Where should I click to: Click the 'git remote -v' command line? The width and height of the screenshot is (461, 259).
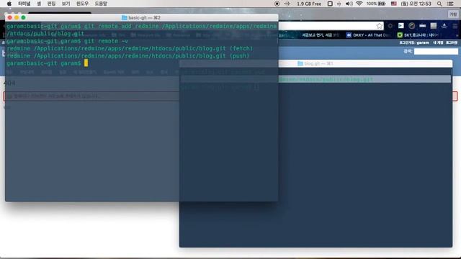106,41
